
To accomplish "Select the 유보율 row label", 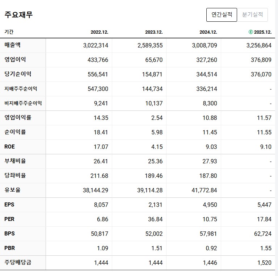I will [x=12, y=190].
